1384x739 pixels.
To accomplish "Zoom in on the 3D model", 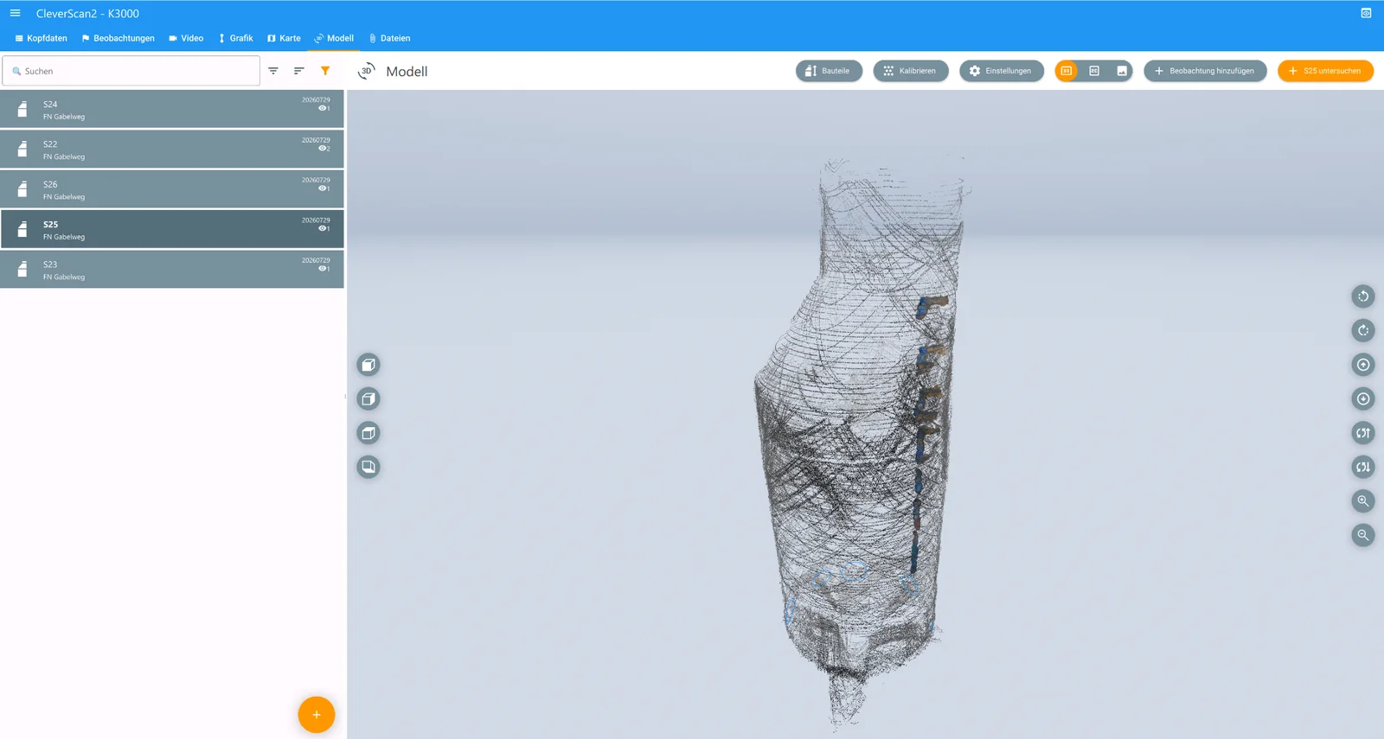I will coord(1363,501).
